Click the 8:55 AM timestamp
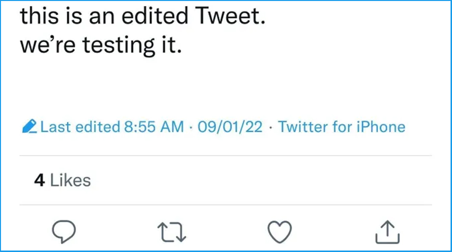452x252 pixels. click(153, 127)
